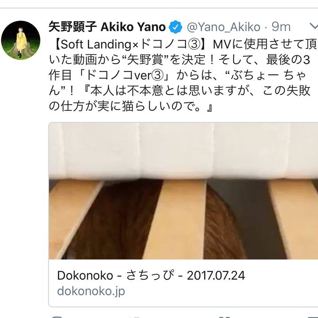Open the Dokonoko card preview image
The height and width of the screenshot is (318, 318).
tap(183, 191)
